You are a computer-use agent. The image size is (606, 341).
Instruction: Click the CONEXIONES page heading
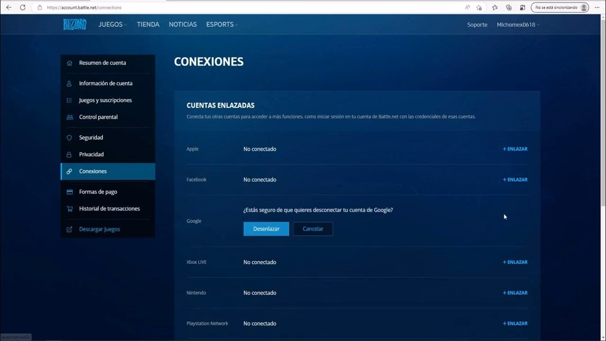coord(209,62)
